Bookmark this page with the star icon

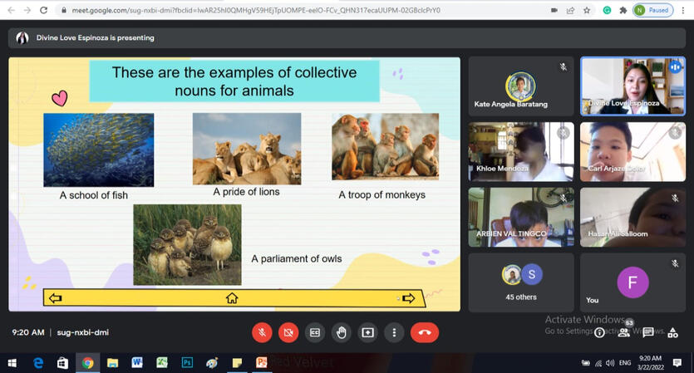(x=587, y=10)
